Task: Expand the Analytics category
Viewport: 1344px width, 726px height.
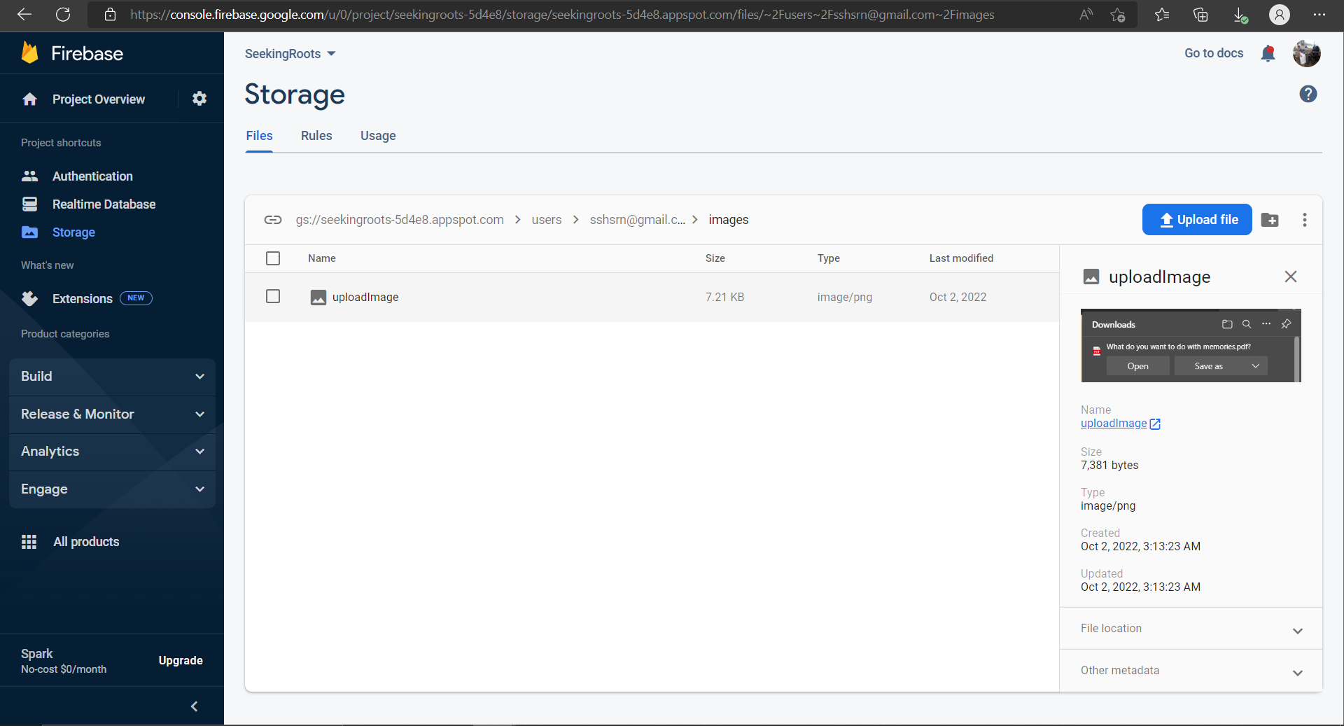Action: pos(112,452)
